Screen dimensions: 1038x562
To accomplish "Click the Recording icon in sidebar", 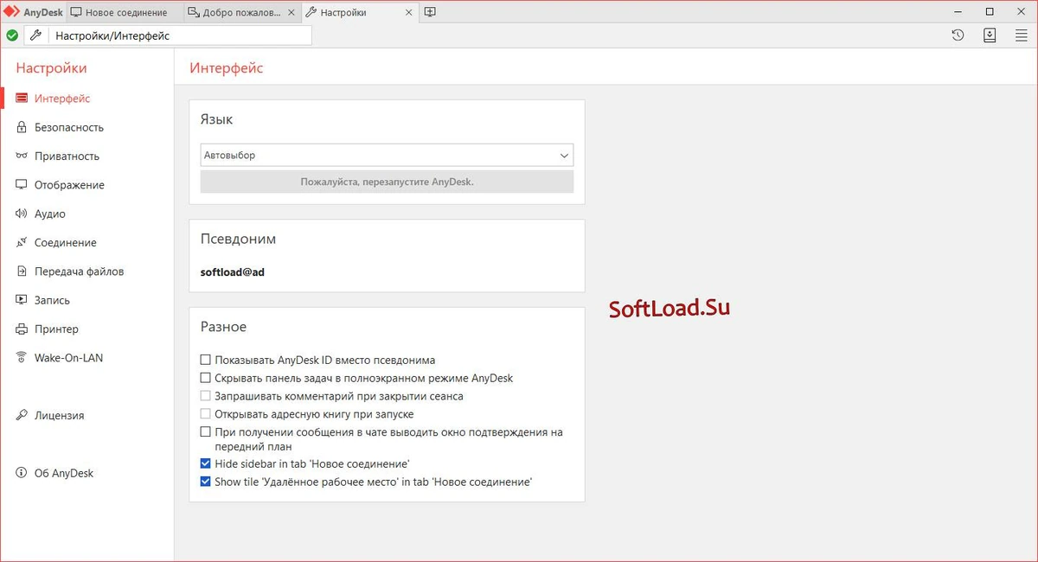I will pos(22,300).
